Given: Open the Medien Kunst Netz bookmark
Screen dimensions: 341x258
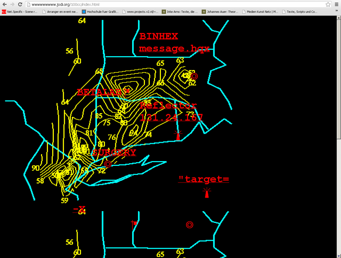Looking at the screenshot, I should tap(260, 12).
